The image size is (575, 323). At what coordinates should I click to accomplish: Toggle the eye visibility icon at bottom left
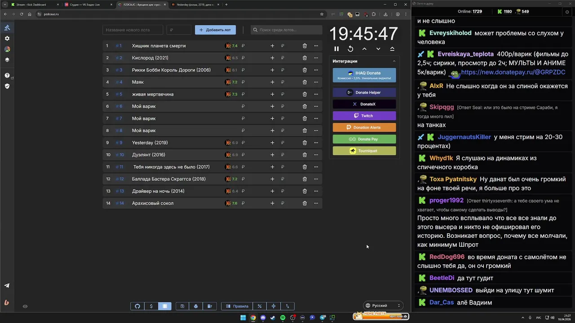(x=25, y=306)
